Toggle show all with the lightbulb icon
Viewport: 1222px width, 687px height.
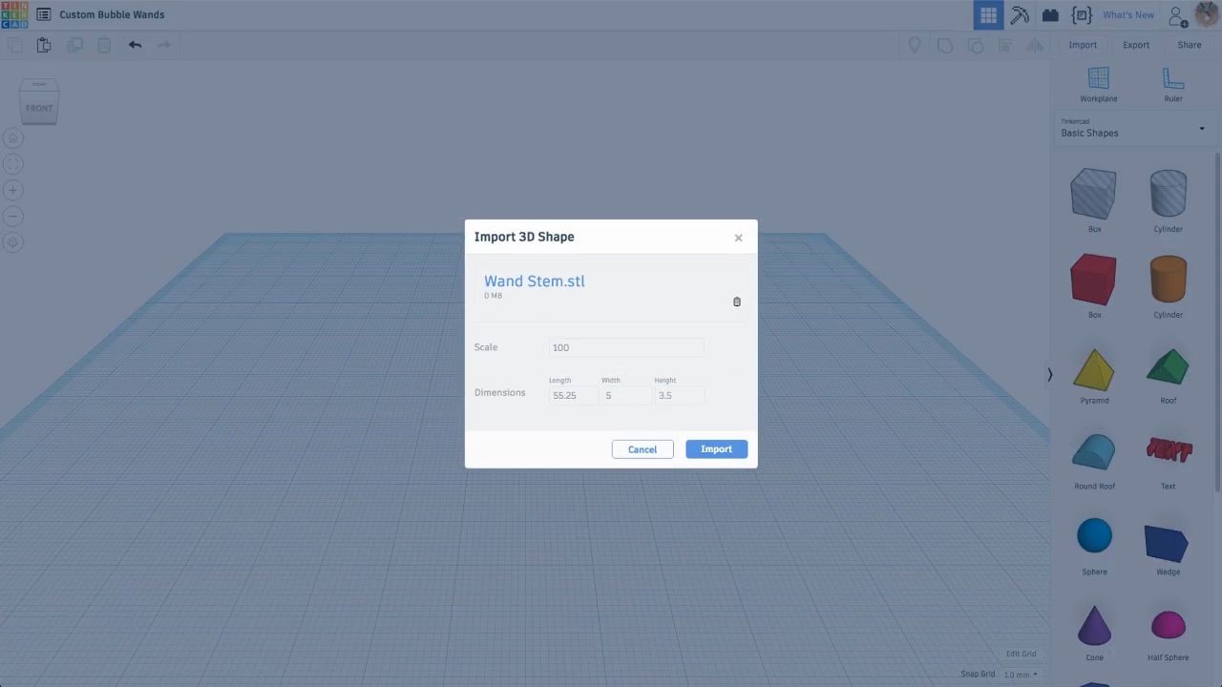pyautogui.click(x=915, y=45)
